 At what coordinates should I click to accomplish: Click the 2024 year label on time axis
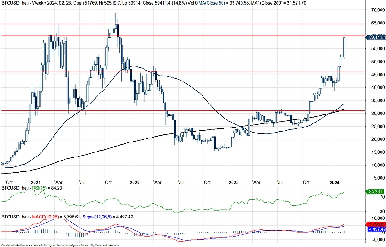tap(334, 182)
